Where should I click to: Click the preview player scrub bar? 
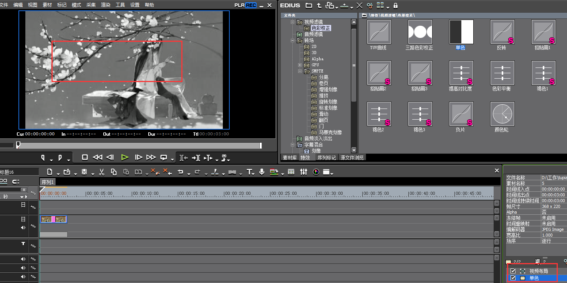point(139,145)
